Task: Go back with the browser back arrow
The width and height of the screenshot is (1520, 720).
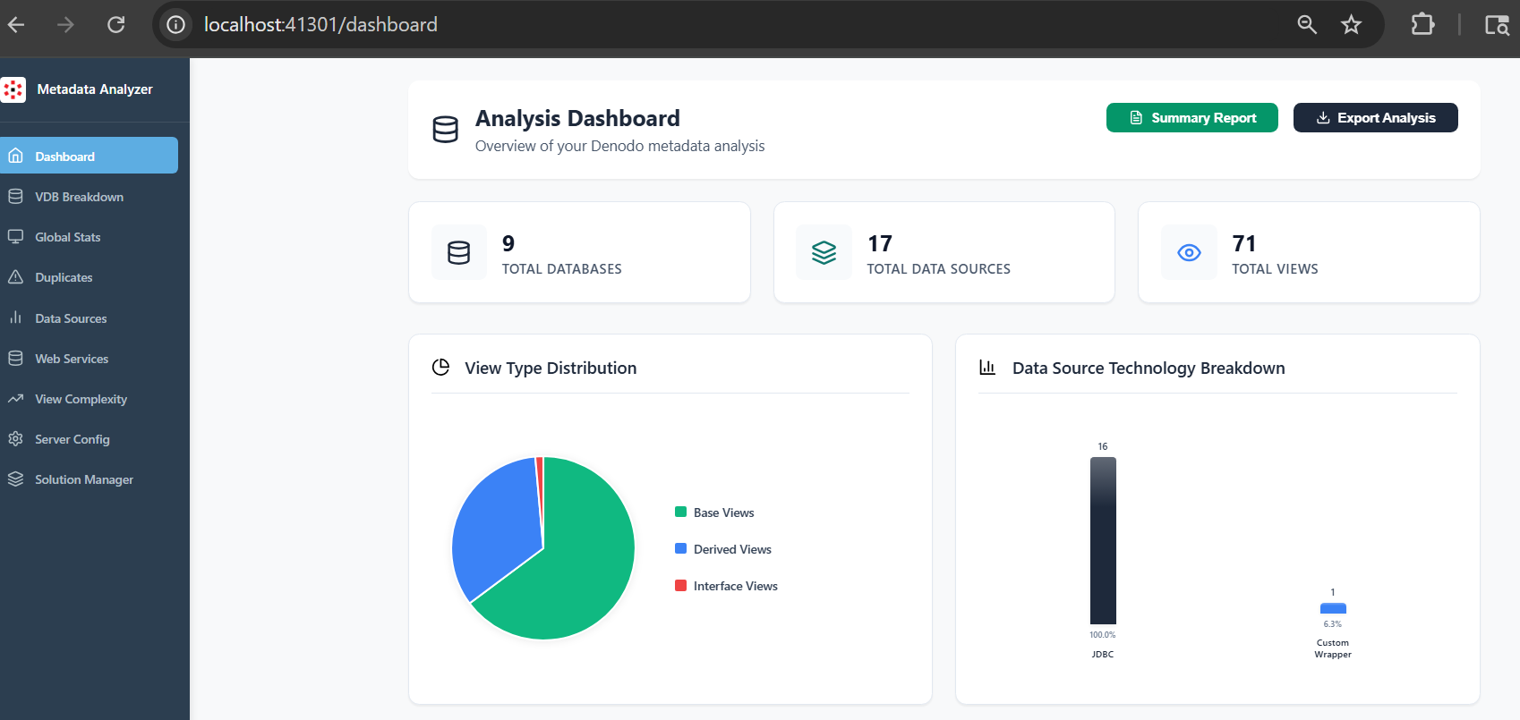Action: click(16, 24)
